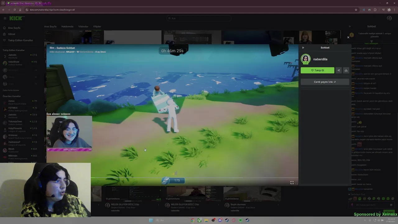The height and width of the screenshot is (224, 398).
Task: Open UstaShow channel in sidebar
Action: [x=20, y=63]
